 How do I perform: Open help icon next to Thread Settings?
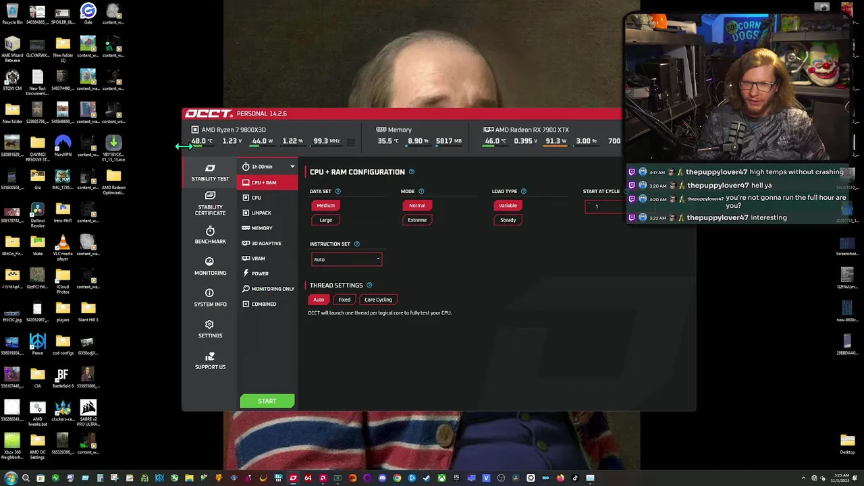(369, 286)
